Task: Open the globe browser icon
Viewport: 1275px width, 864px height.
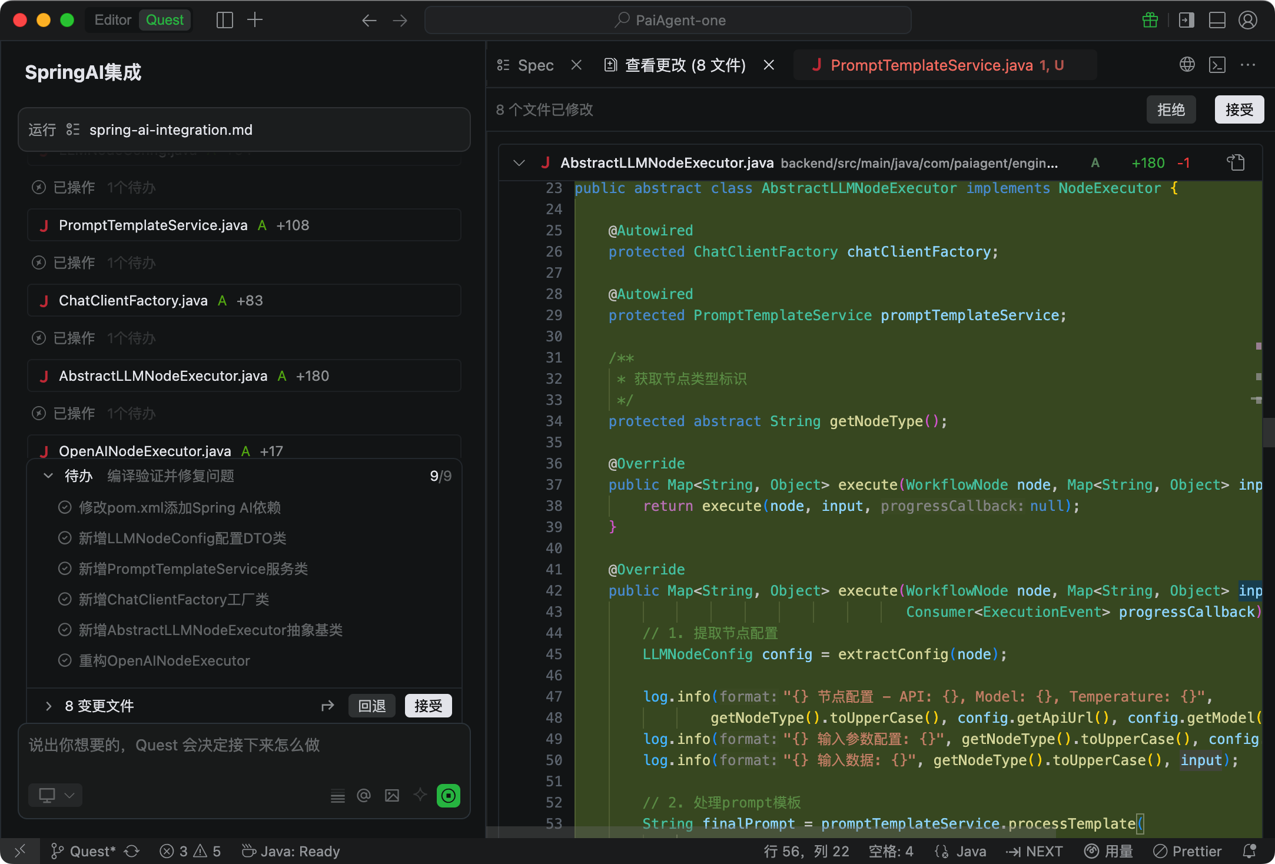Action: [1187, 65]
